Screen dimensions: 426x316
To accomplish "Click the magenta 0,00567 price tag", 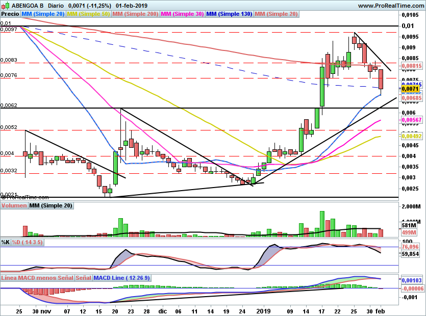I will click(x=411, y=120).
